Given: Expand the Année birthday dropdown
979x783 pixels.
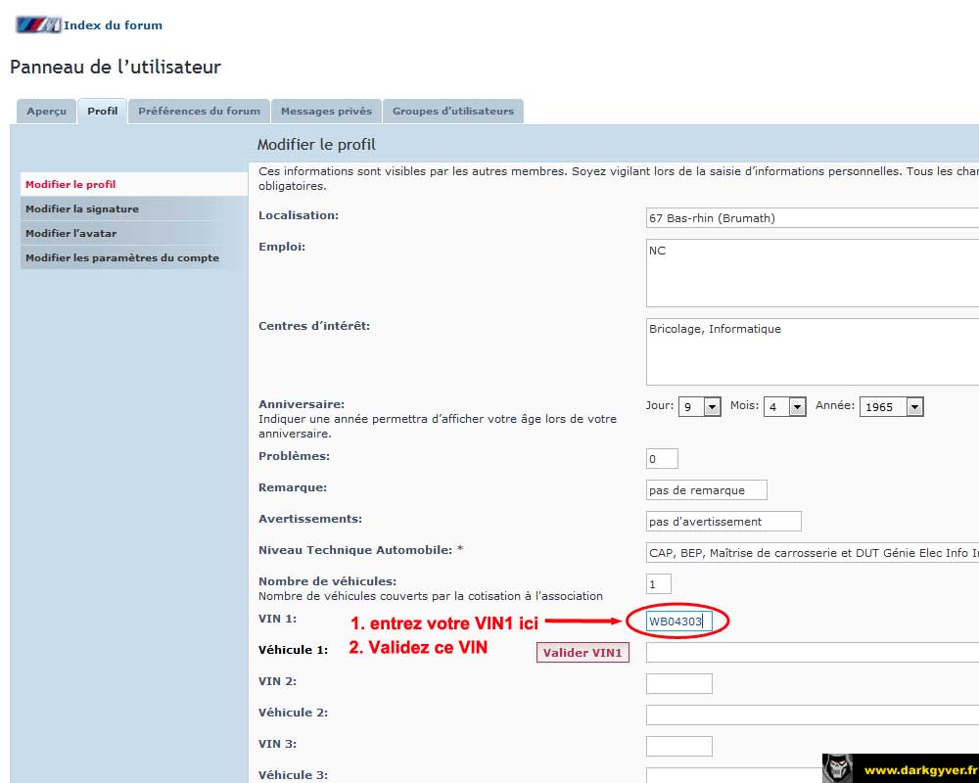Looking at the screenshot, I should [892, 406].
